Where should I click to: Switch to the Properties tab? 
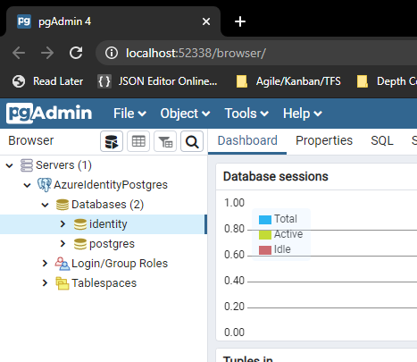point(324,140)
